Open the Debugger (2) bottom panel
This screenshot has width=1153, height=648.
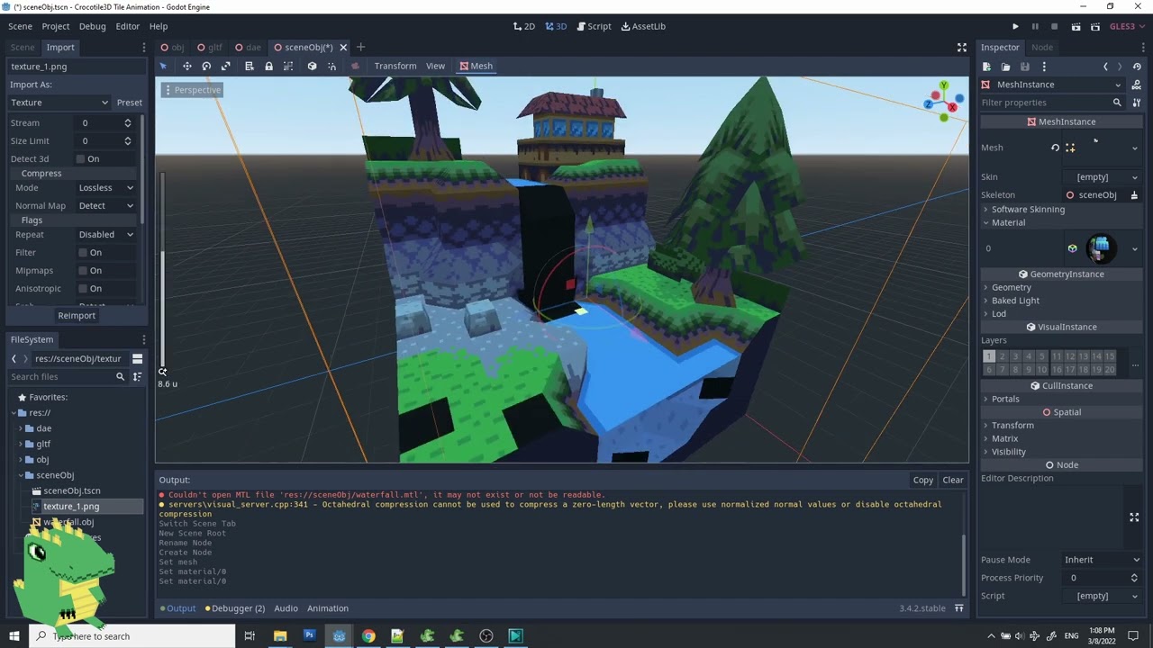click(x=235, y=608)
